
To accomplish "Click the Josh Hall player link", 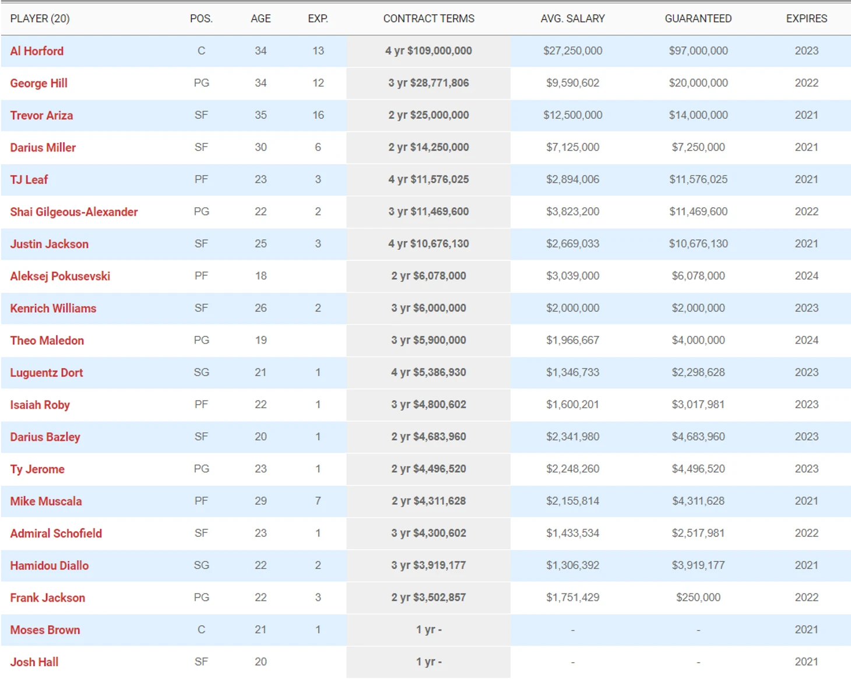I will [x=34, y=662].
